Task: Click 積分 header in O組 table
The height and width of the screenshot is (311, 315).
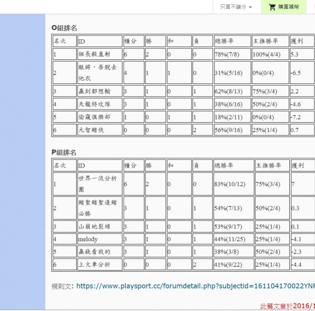Action: (x=134, y=41)
